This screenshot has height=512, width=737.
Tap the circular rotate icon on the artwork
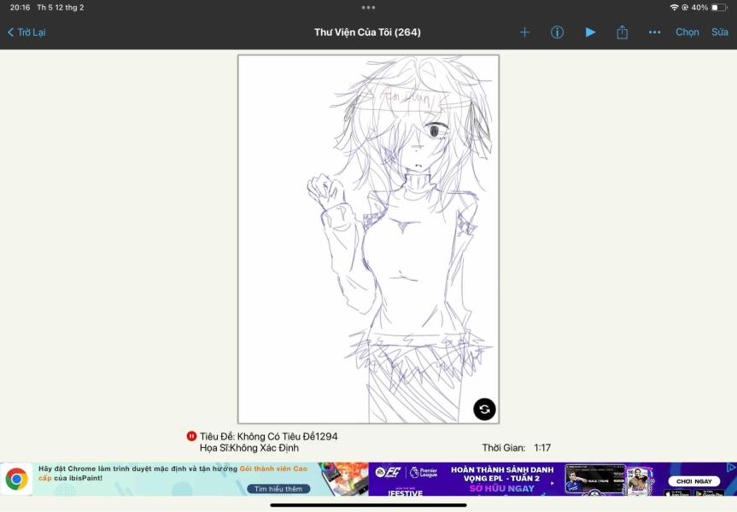click(483, 409)
